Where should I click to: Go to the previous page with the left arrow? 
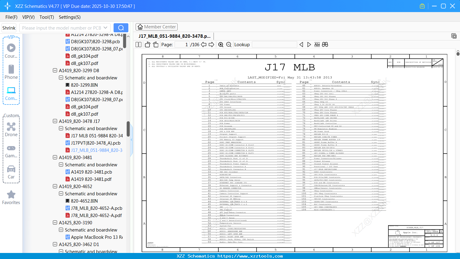pos(204,45)
